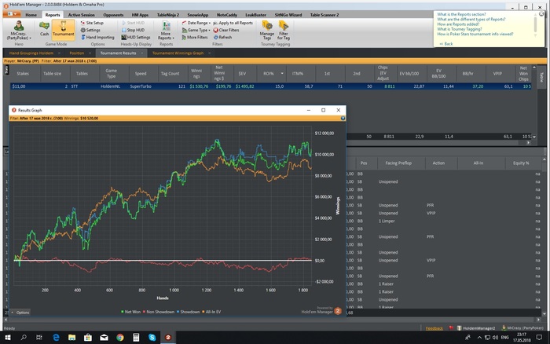Switch to the Active Session tab
Image resolution: width=550 pixels, height=344 pixels.
click(x=82, y=15)
